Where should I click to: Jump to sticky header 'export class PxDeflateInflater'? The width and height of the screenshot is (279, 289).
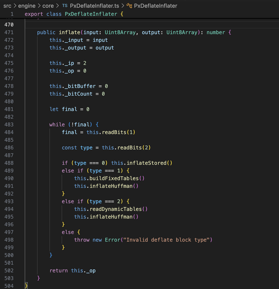coord(73,14)
